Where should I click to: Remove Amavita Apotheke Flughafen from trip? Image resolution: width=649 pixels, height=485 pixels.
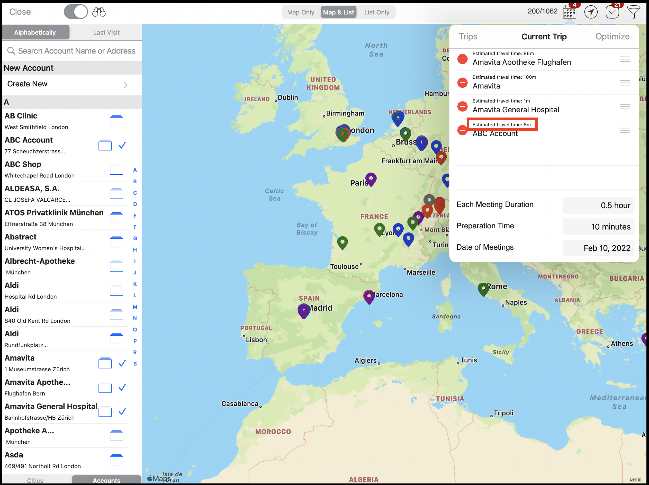click(x=462, y=59)
